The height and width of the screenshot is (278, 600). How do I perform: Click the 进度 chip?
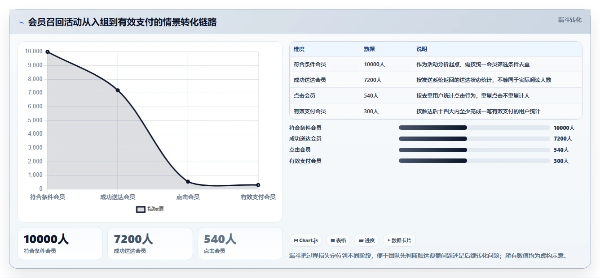tap(366, 240)
